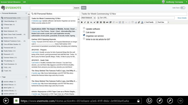
Task: Click Increase Upload Allowance
Action: click(x=11, y=2)
